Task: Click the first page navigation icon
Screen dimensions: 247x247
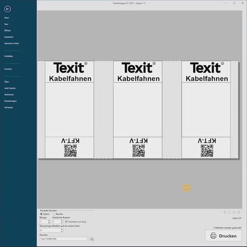Action: pyautogui.click(x=225, y=212)
